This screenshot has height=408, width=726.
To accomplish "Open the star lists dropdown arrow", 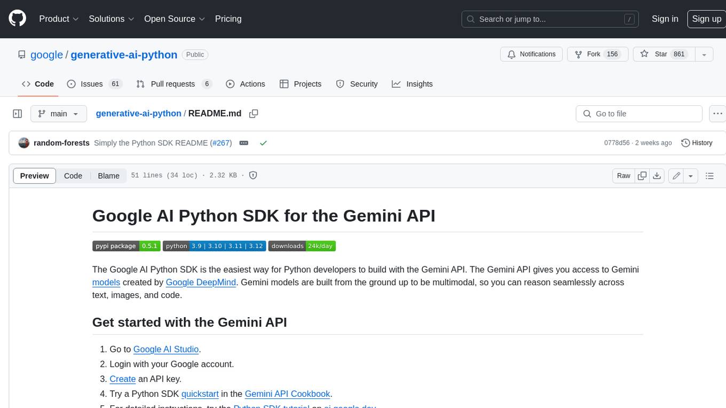I will [704, 54].
